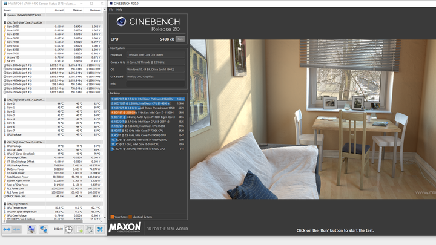Select ranking row 2 Xeon CPU E7-4890
Image resolution: width=436 pixels, height=245 pixels.
pos(148,103)
